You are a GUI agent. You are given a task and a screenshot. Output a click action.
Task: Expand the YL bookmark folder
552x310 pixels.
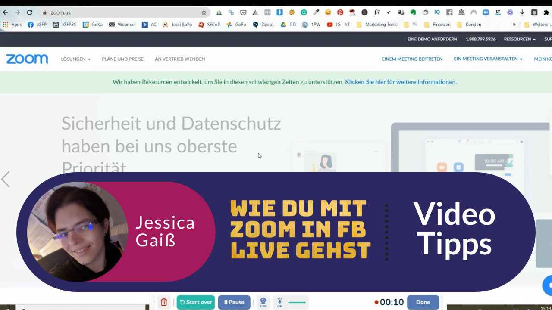click(411, 25)
